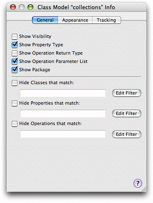
Task: Click Edit Filter for hidden operations
Action: pos(127,134)
